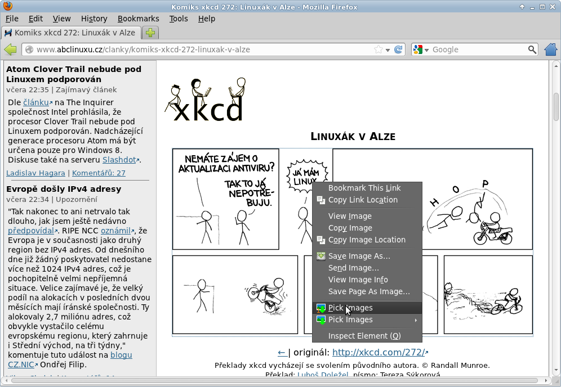Reload the page with the refresh icon

click(398, 49)
